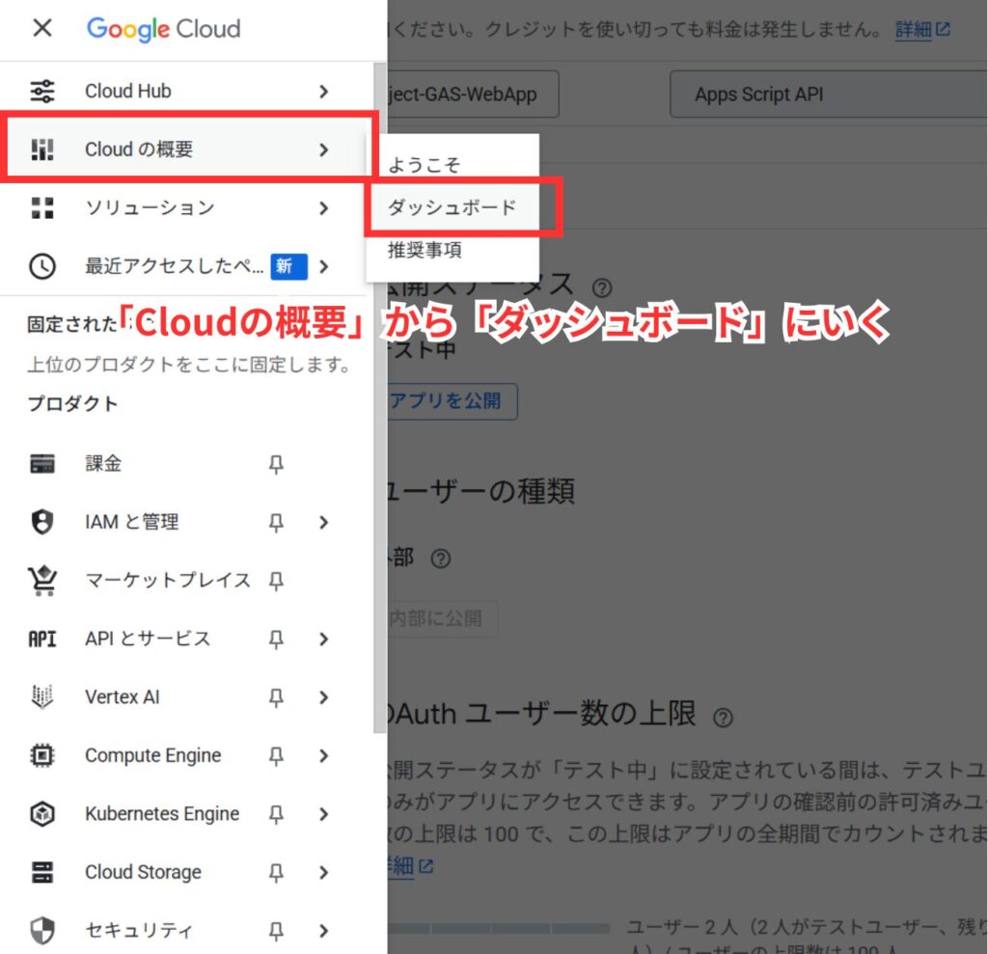This screenshot has height=954, width=988.
Task: Click the OAuth user count progress bar
Action: click(x=499, y=928)
